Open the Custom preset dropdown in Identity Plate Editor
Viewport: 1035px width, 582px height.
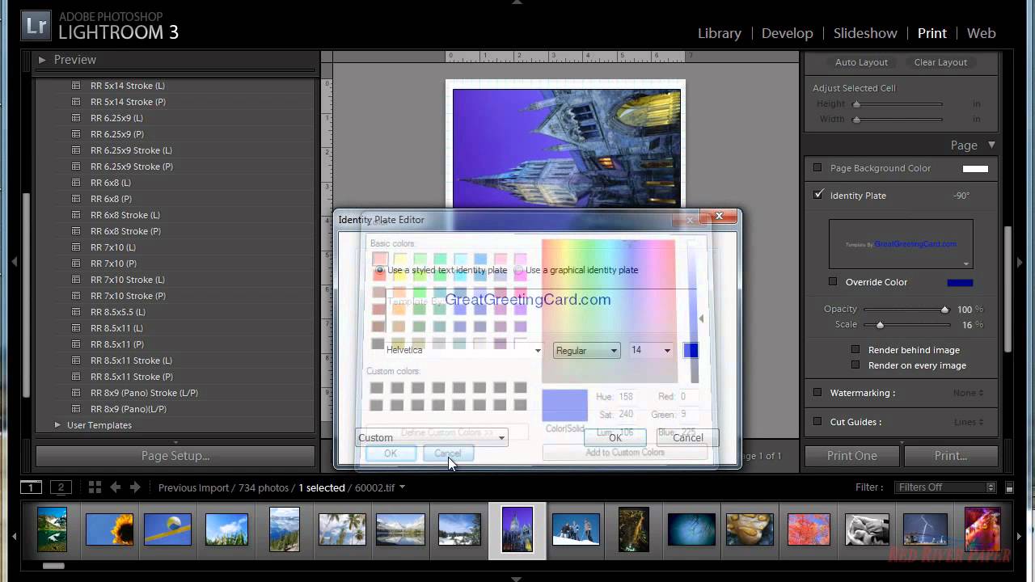[x=431, y=437]
